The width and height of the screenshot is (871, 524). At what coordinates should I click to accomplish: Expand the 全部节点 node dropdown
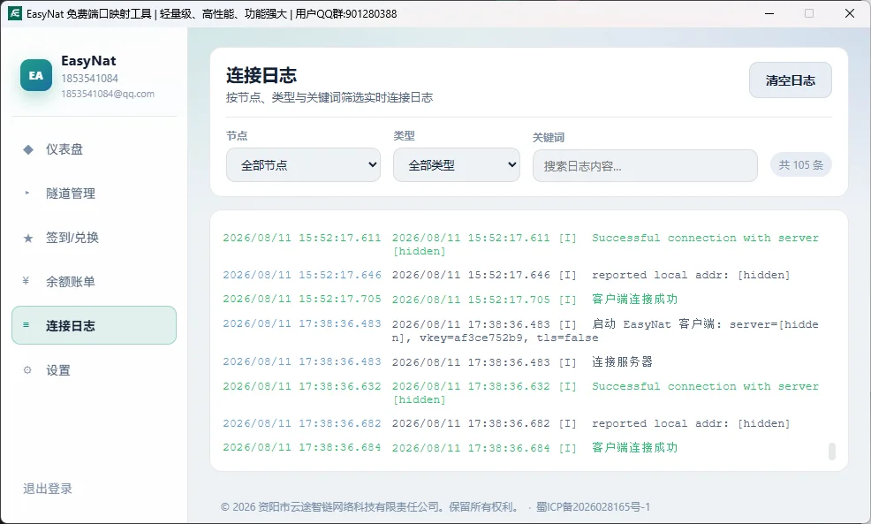(x=303, y=165)
